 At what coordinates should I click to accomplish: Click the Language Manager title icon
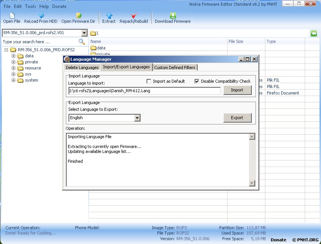pyautogui.click(x=67, y=59)
